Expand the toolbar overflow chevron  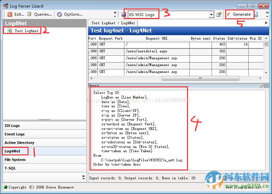[x=115, y=13]
